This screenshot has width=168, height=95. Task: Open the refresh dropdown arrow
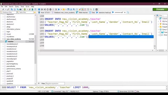27,9
